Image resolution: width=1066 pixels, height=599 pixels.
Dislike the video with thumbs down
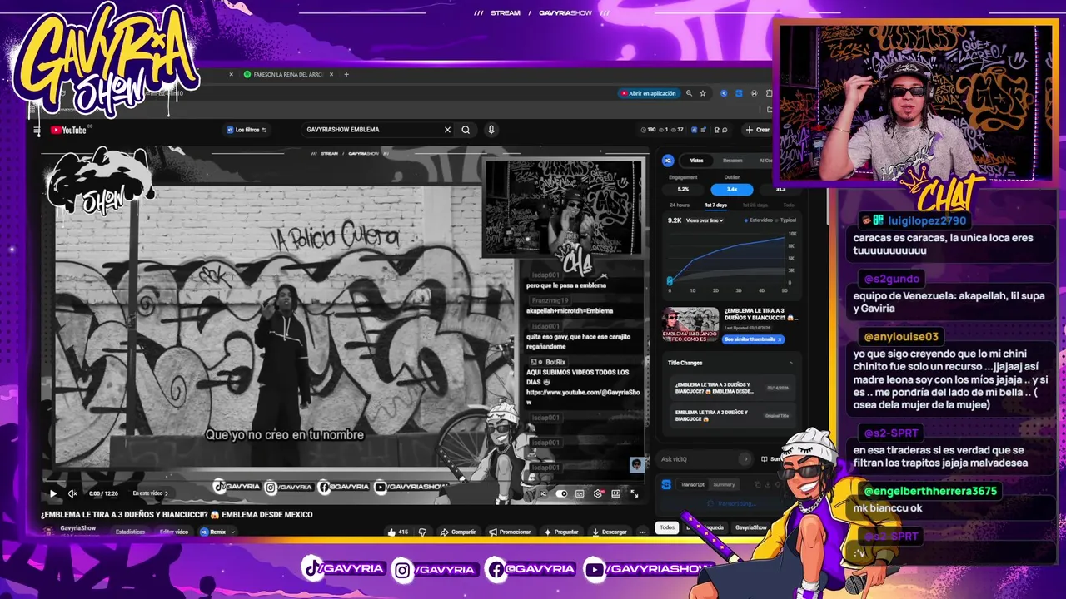[x=422, y=532]
